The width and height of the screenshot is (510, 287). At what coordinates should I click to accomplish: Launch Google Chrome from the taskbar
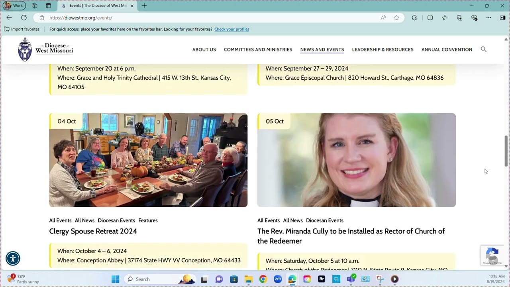(263, 279)
